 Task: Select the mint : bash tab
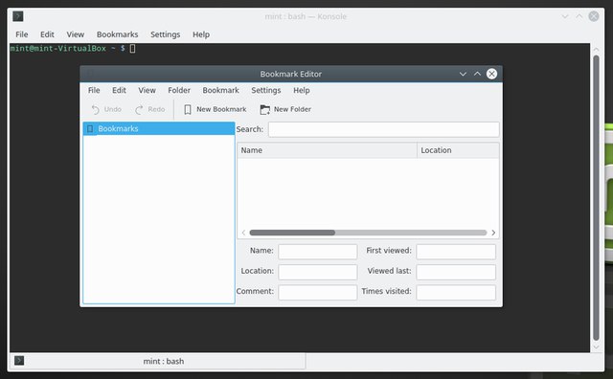click(157, 361)
